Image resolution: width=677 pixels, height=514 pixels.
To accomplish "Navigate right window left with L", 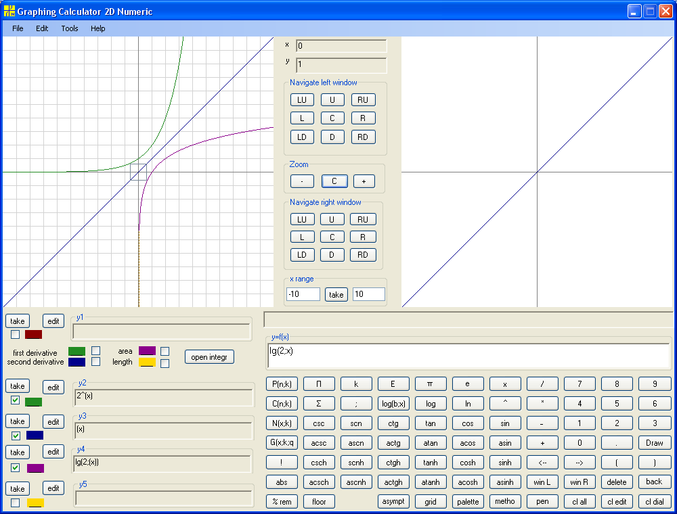I will (302, 237).
